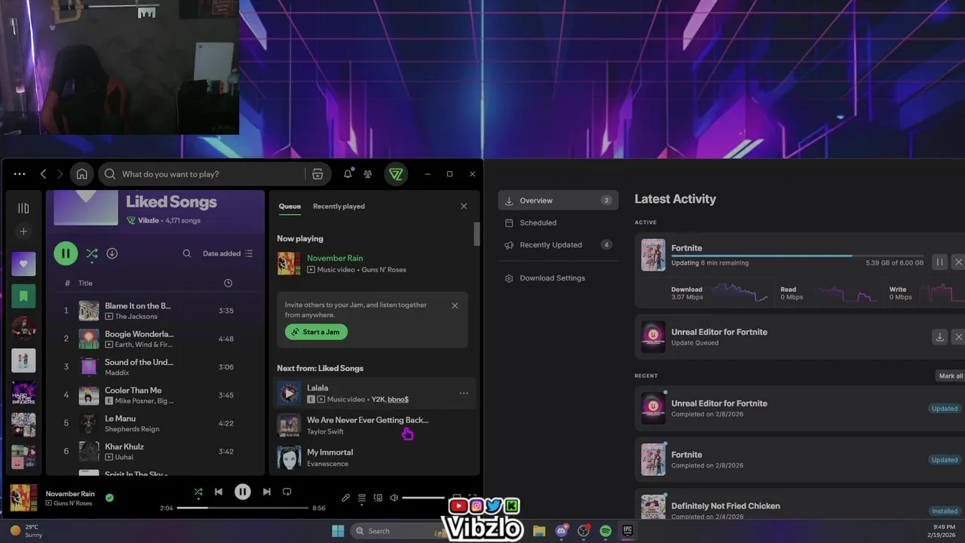This screenshot has height=543, width=965.
Task: Open the lyrics microphone icon in player bar
Action: click(345, 498)
